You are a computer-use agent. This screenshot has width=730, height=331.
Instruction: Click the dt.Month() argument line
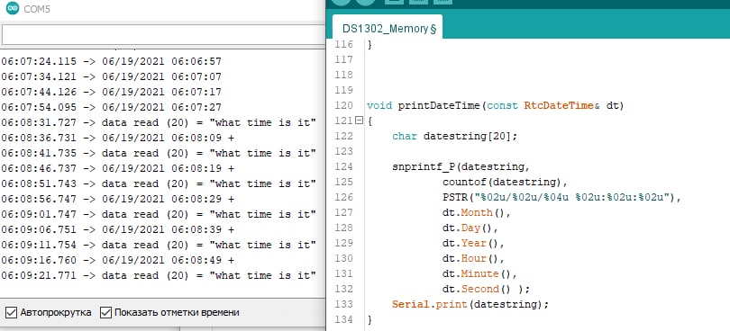click(x=477, y=212)
